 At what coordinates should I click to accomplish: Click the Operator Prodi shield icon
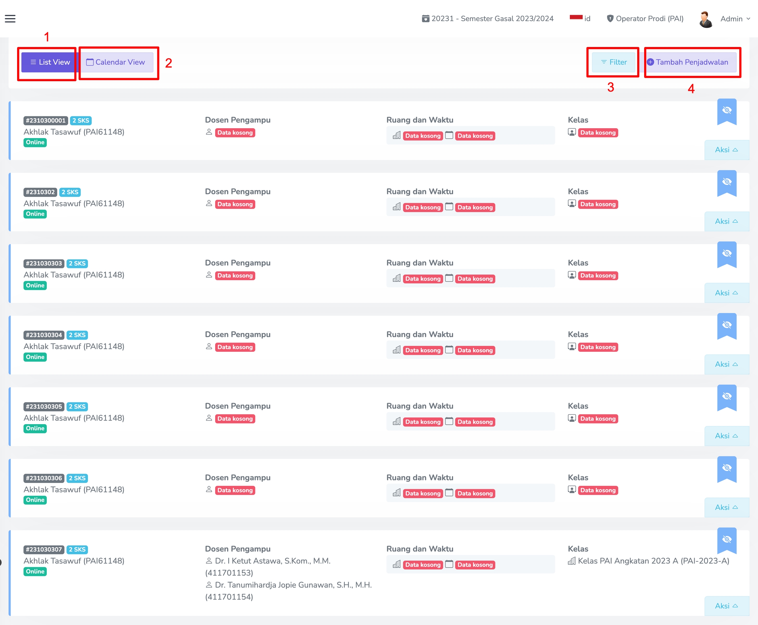coord(610,19)
